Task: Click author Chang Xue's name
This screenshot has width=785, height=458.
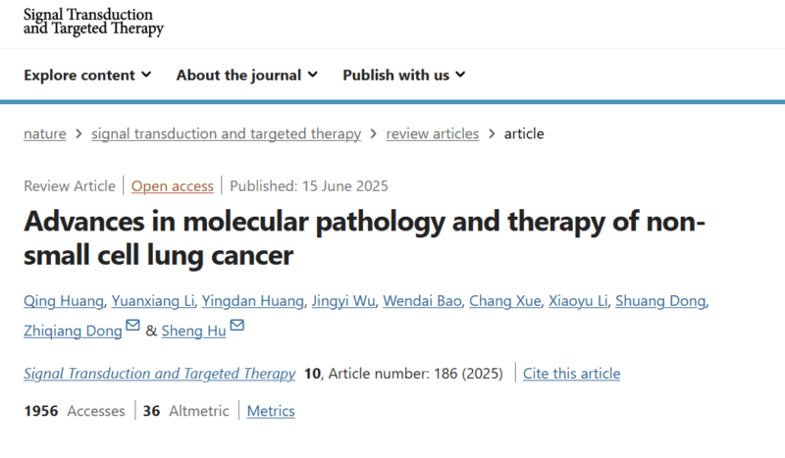Action: [x=504, y=301]
